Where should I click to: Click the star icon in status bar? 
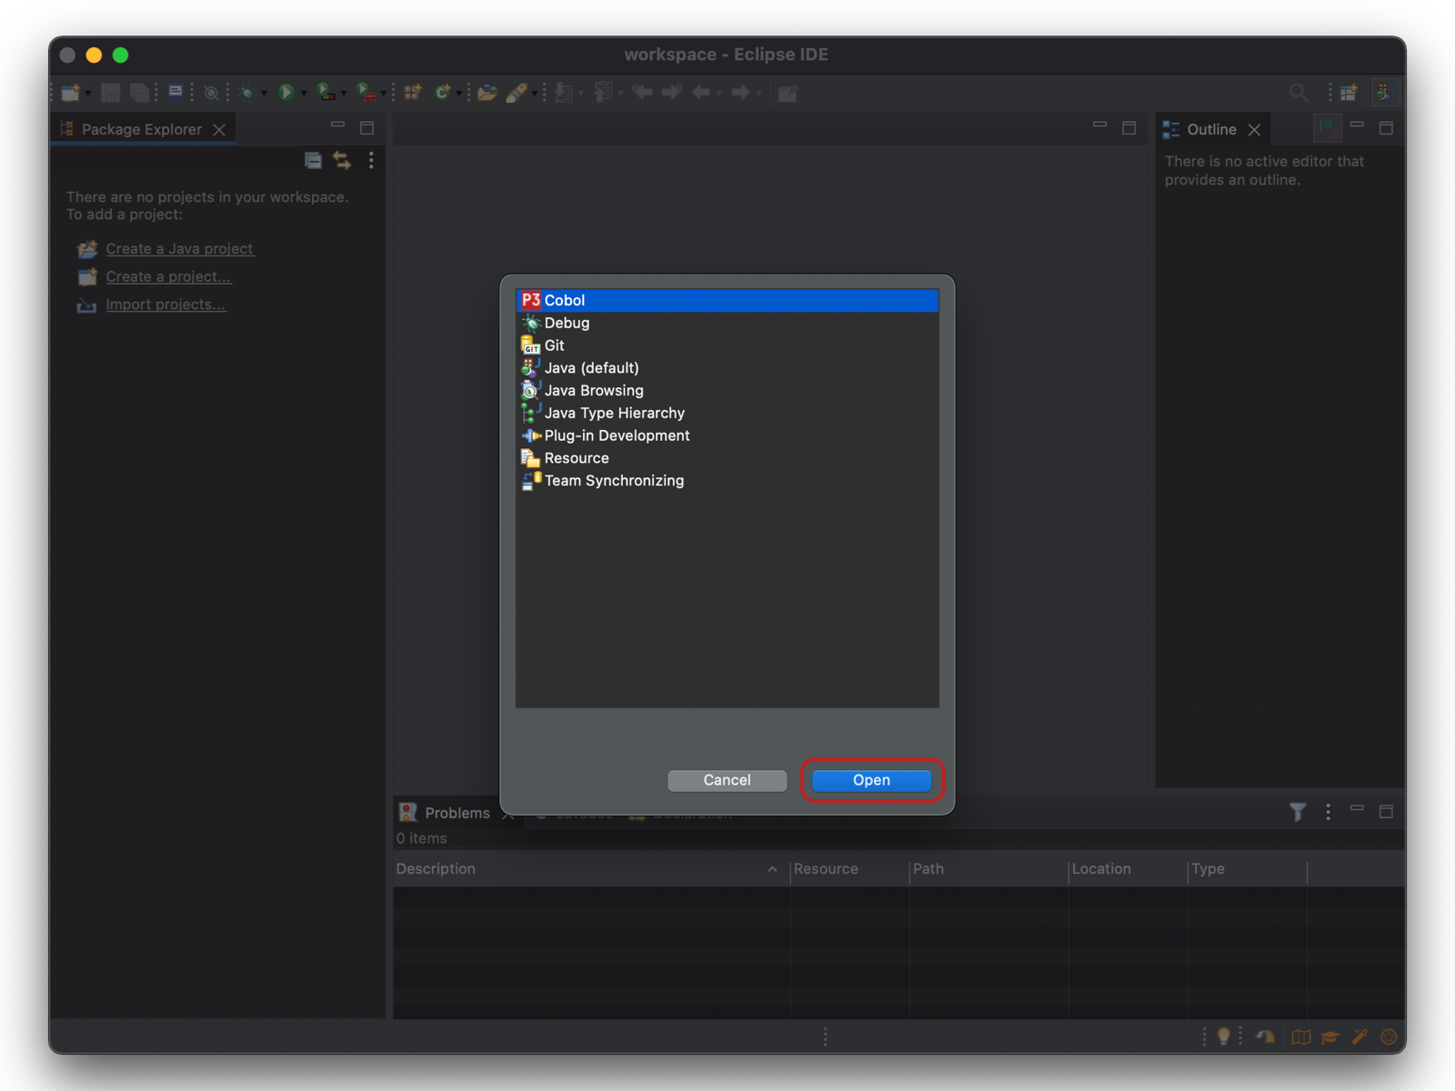tap(1389, 1036)
